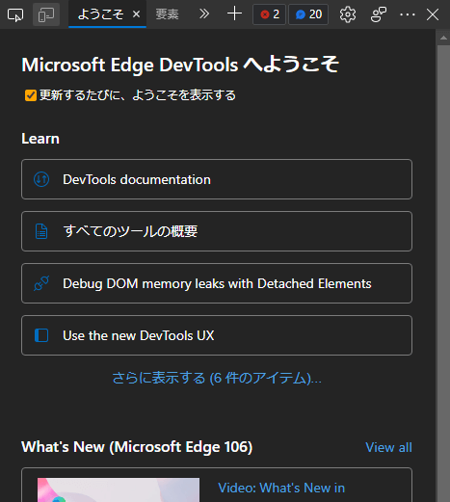Viewport: 450px width, 502px height.
Task: Click the send feedback person icon
Action: coord(379,14)
